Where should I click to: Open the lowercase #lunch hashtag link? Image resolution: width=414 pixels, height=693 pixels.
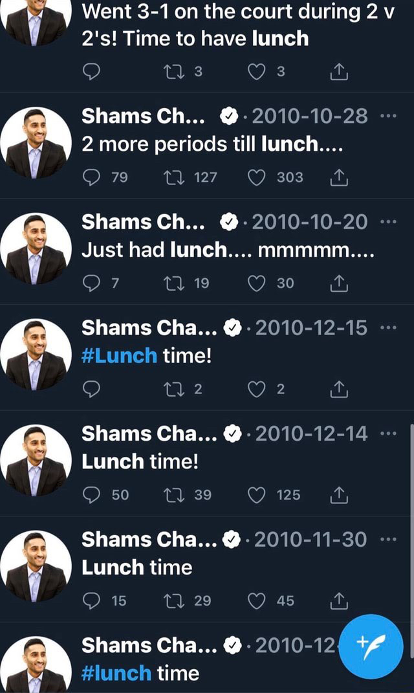point(117,673)
